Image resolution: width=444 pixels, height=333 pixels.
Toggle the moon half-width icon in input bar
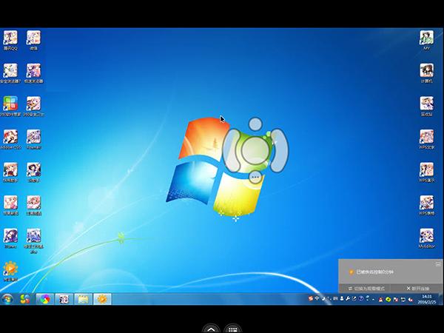(323, 299)
